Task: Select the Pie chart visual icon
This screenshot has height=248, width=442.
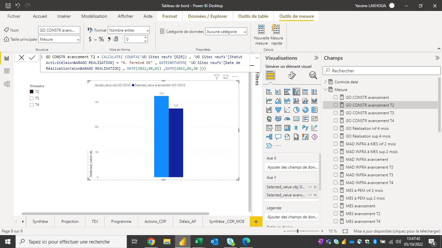Action: [296, 110]
